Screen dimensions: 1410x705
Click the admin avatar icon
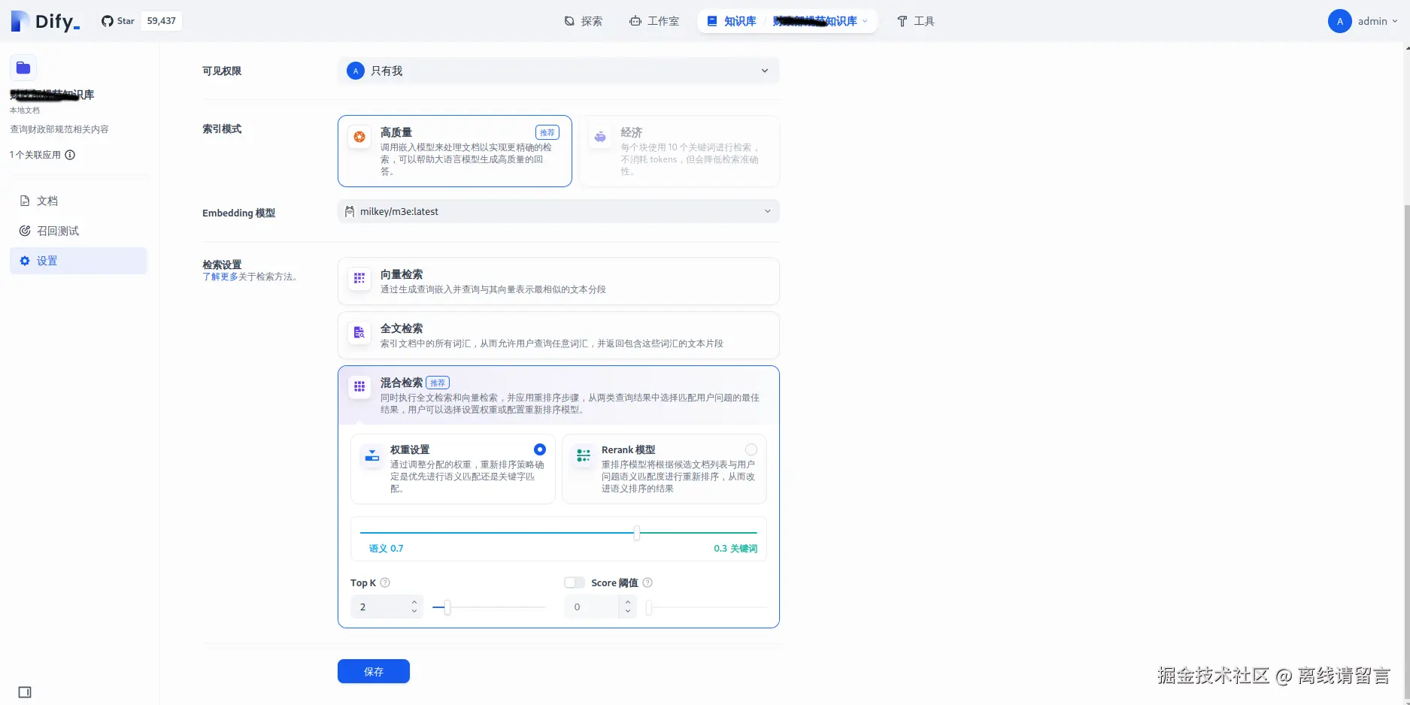click(1339, 21)
